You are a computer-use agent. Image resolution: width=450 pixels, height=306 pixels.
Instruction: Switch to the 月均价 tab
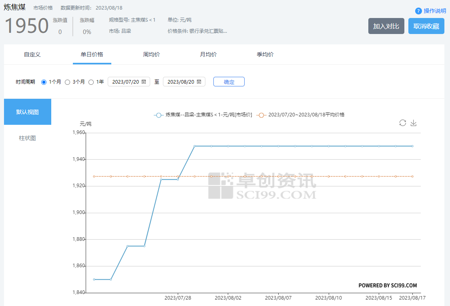[208, 54]
